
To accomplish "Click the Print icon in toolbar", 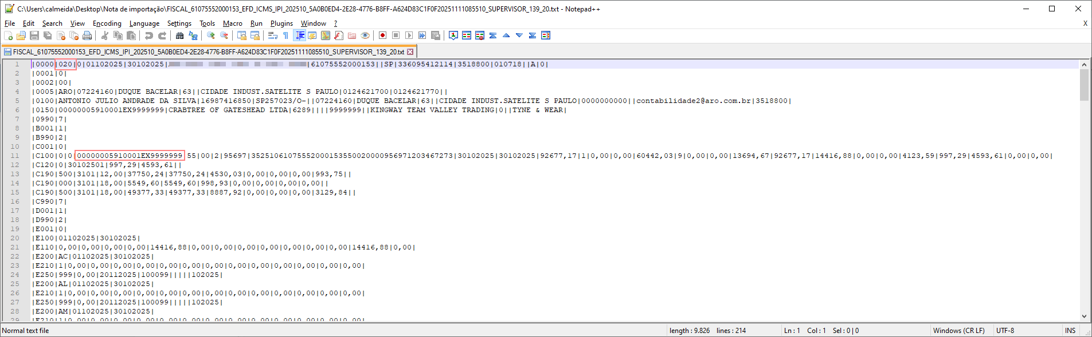I will [87, 35].
